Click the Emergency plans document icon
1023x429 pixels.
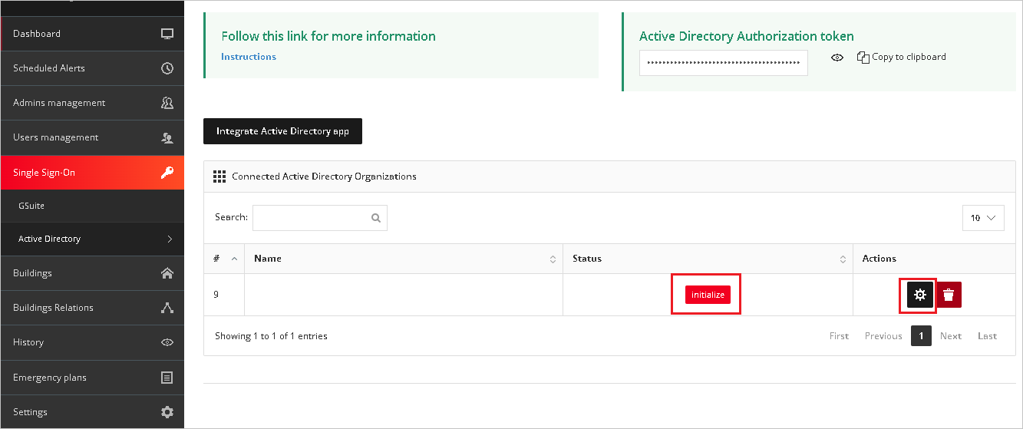pos(167,378)
